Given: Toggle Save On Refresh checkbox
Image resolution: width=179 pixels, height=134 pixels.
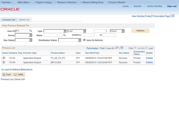Looking at the screenshot, I should point(84,40).
